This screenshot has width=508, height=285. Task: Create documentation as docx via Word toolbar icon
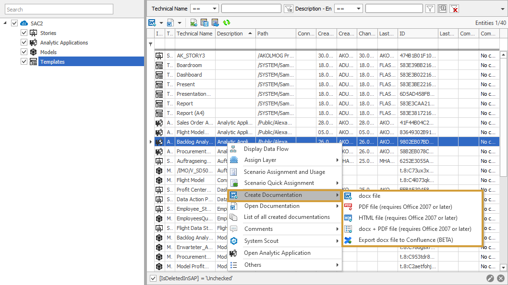(x=153, y=22)
